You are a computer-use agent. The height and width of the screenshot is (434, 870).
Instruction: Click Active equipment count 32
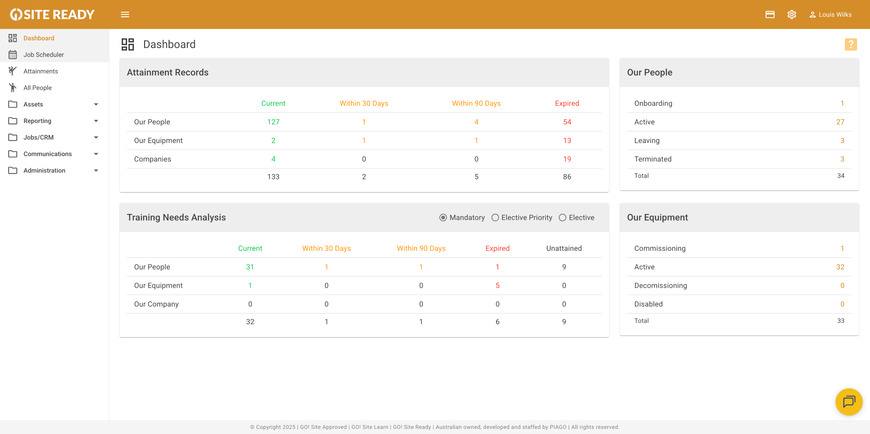(x=840, y=267)
